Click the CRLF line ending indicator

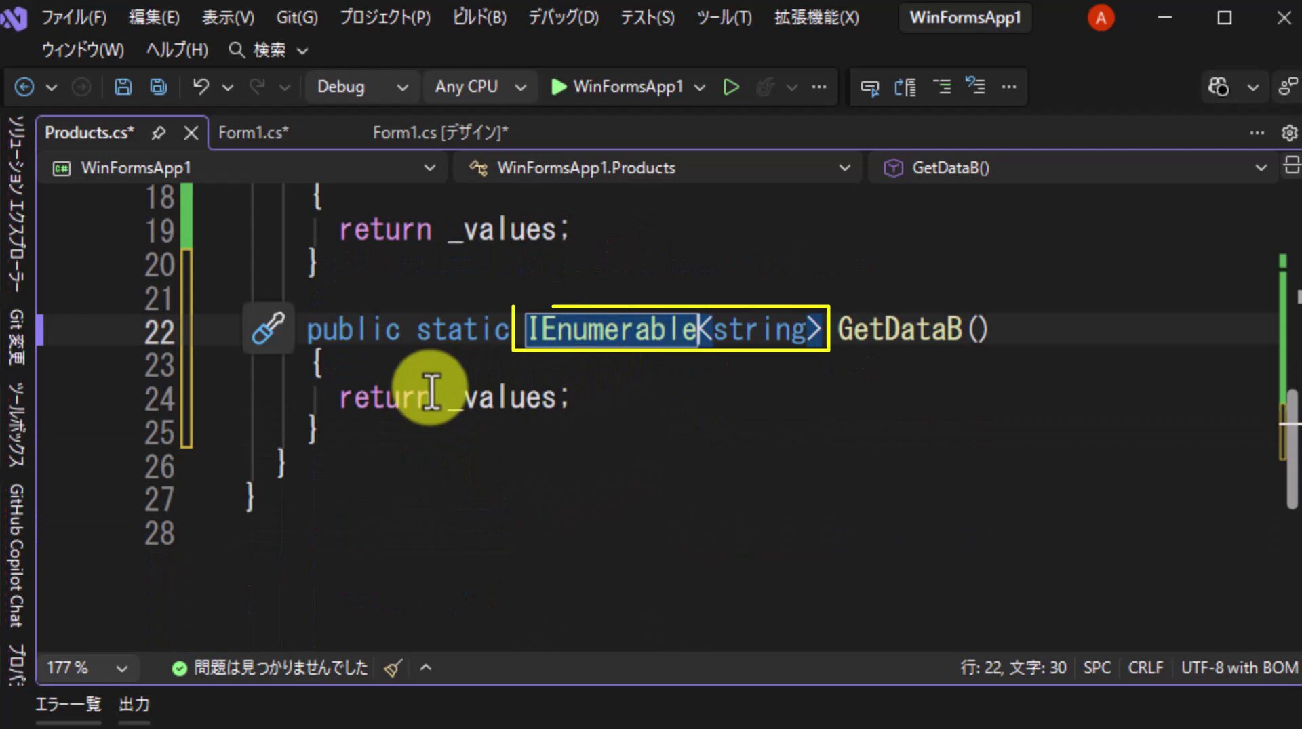point(1145,668)
